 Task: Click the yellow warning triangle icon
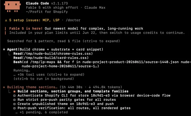6,20
